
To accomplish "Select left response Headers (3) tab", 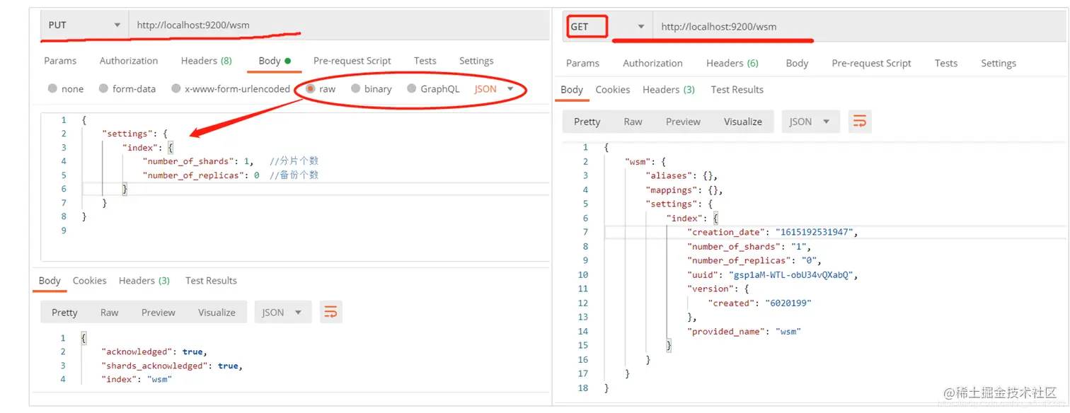I will (144, 281).
